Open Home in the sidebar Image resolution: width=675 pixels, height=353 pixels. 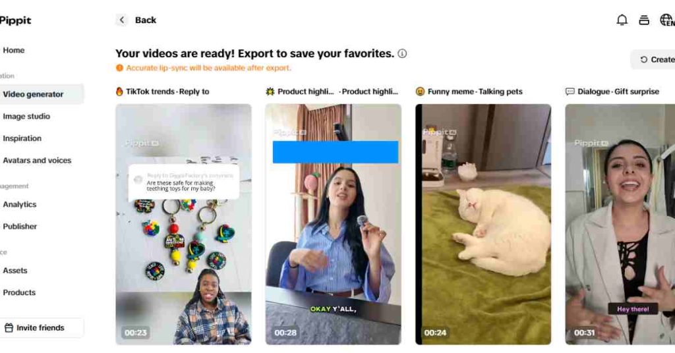(14, 50)
